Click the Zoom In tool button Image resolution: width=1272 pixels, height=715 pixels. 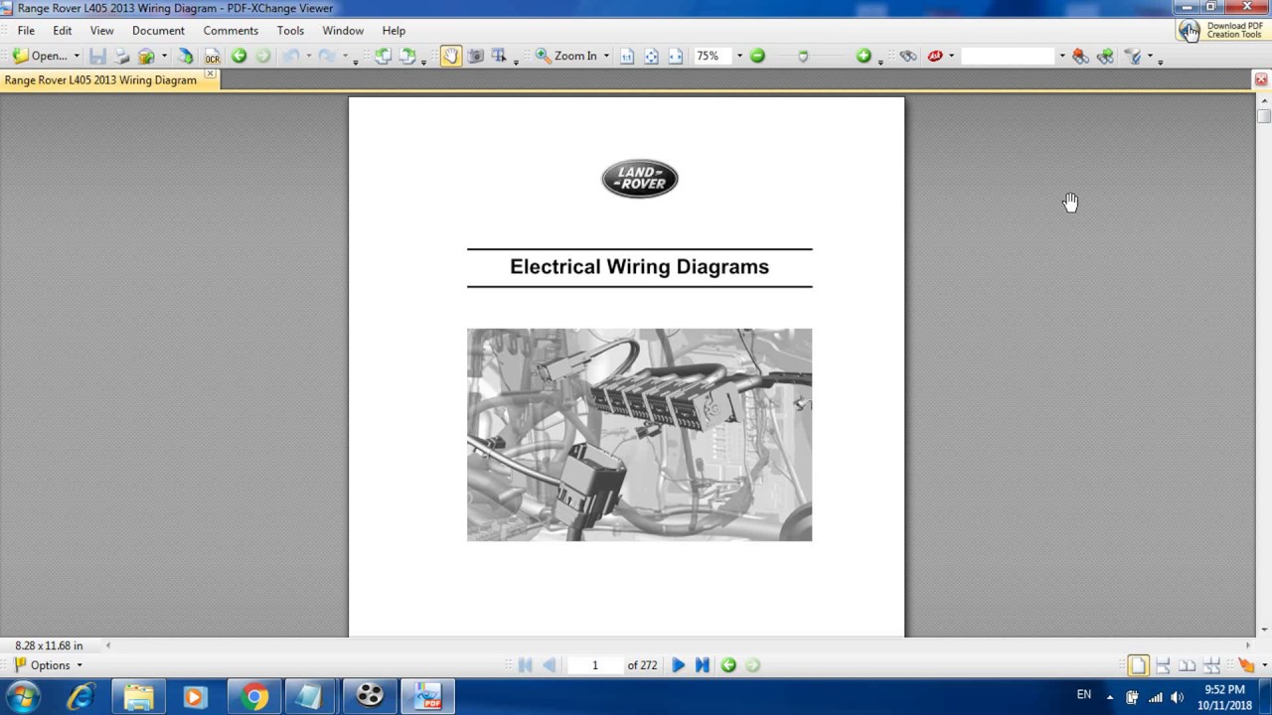click(566, 56)
